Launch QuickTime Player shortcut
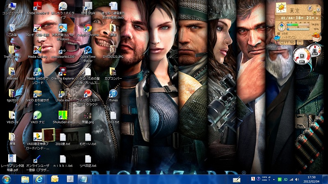This screenshot has width=328, height=184. 88,54
